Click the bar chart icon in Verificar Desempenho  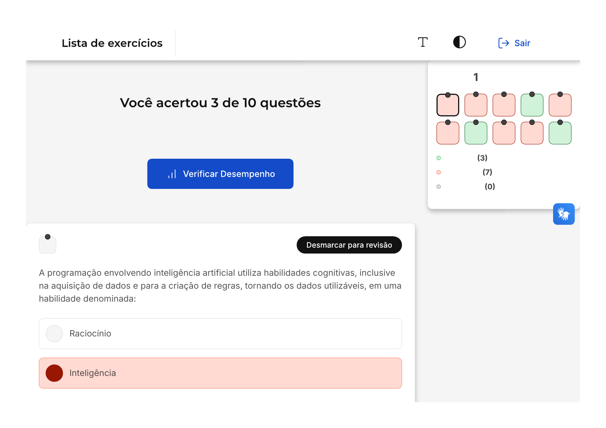[x=172, y=174]
